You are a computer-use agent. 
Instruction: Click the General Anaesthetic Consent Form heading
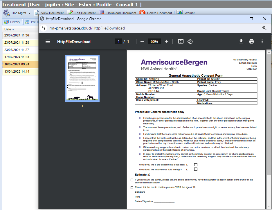tap(196, 75)
